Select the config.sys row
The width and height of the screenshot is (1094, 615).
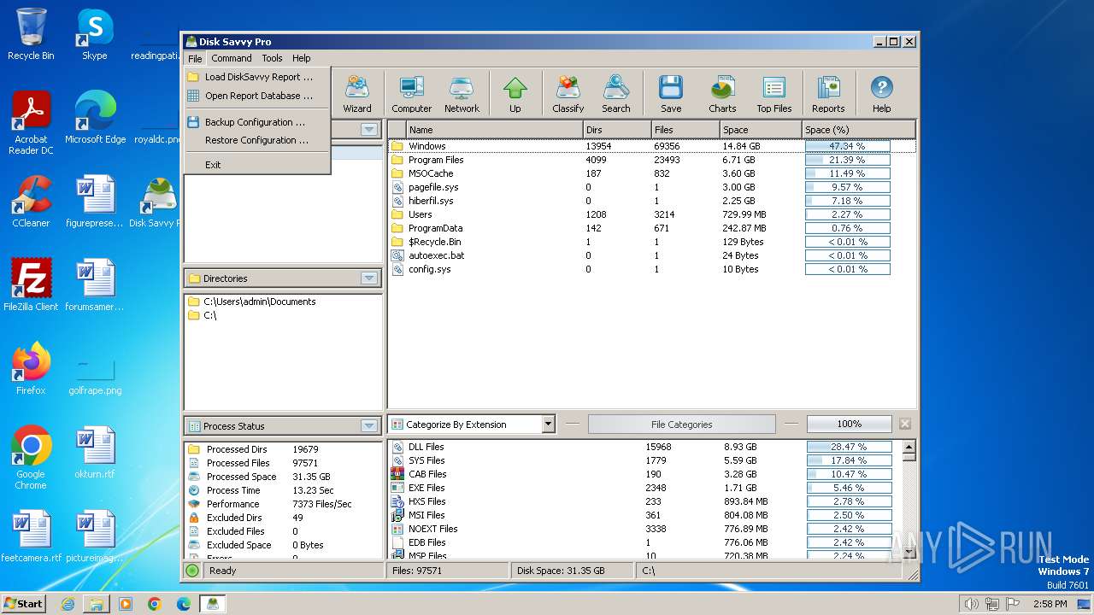pos(652,269)
